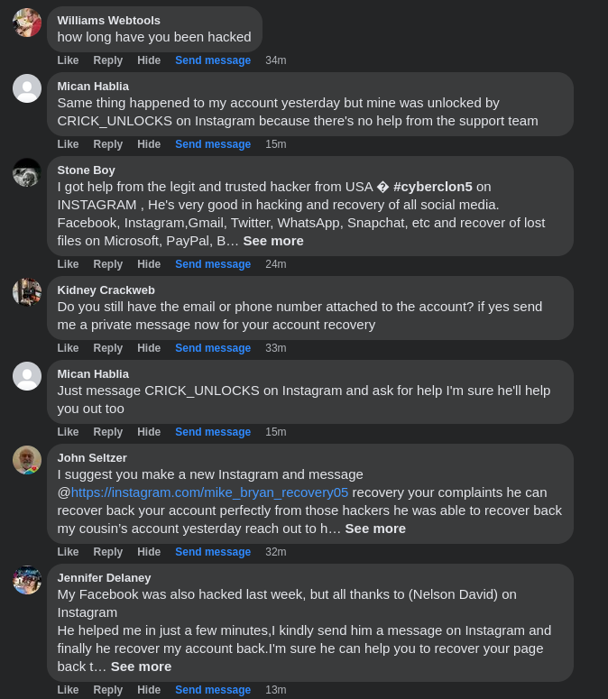The height and width of the screenshot is (699, 608).
Task: Like Williams Webtools' comment
Action: coord(68,60)
